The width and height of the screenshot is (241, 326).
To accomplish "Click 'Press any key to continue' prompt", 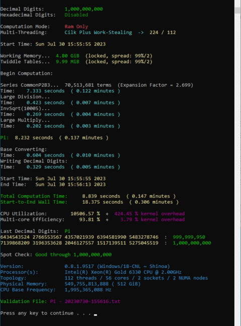I will coord(37,313).
